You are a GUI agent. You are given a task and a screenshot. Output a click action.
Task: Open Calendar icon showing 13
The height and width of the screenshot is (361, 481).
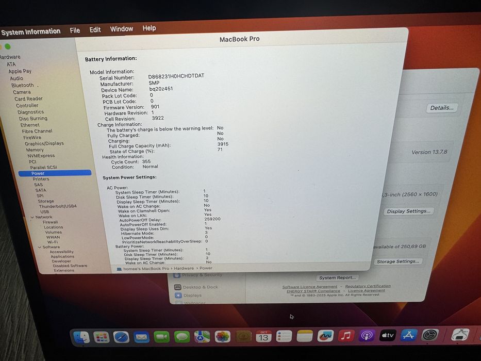coord(263,336)
